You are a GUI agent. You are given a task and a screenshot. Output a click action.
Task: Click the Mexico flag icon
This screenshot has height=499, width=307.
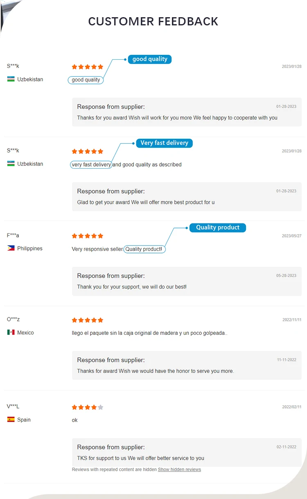(11, 332)
